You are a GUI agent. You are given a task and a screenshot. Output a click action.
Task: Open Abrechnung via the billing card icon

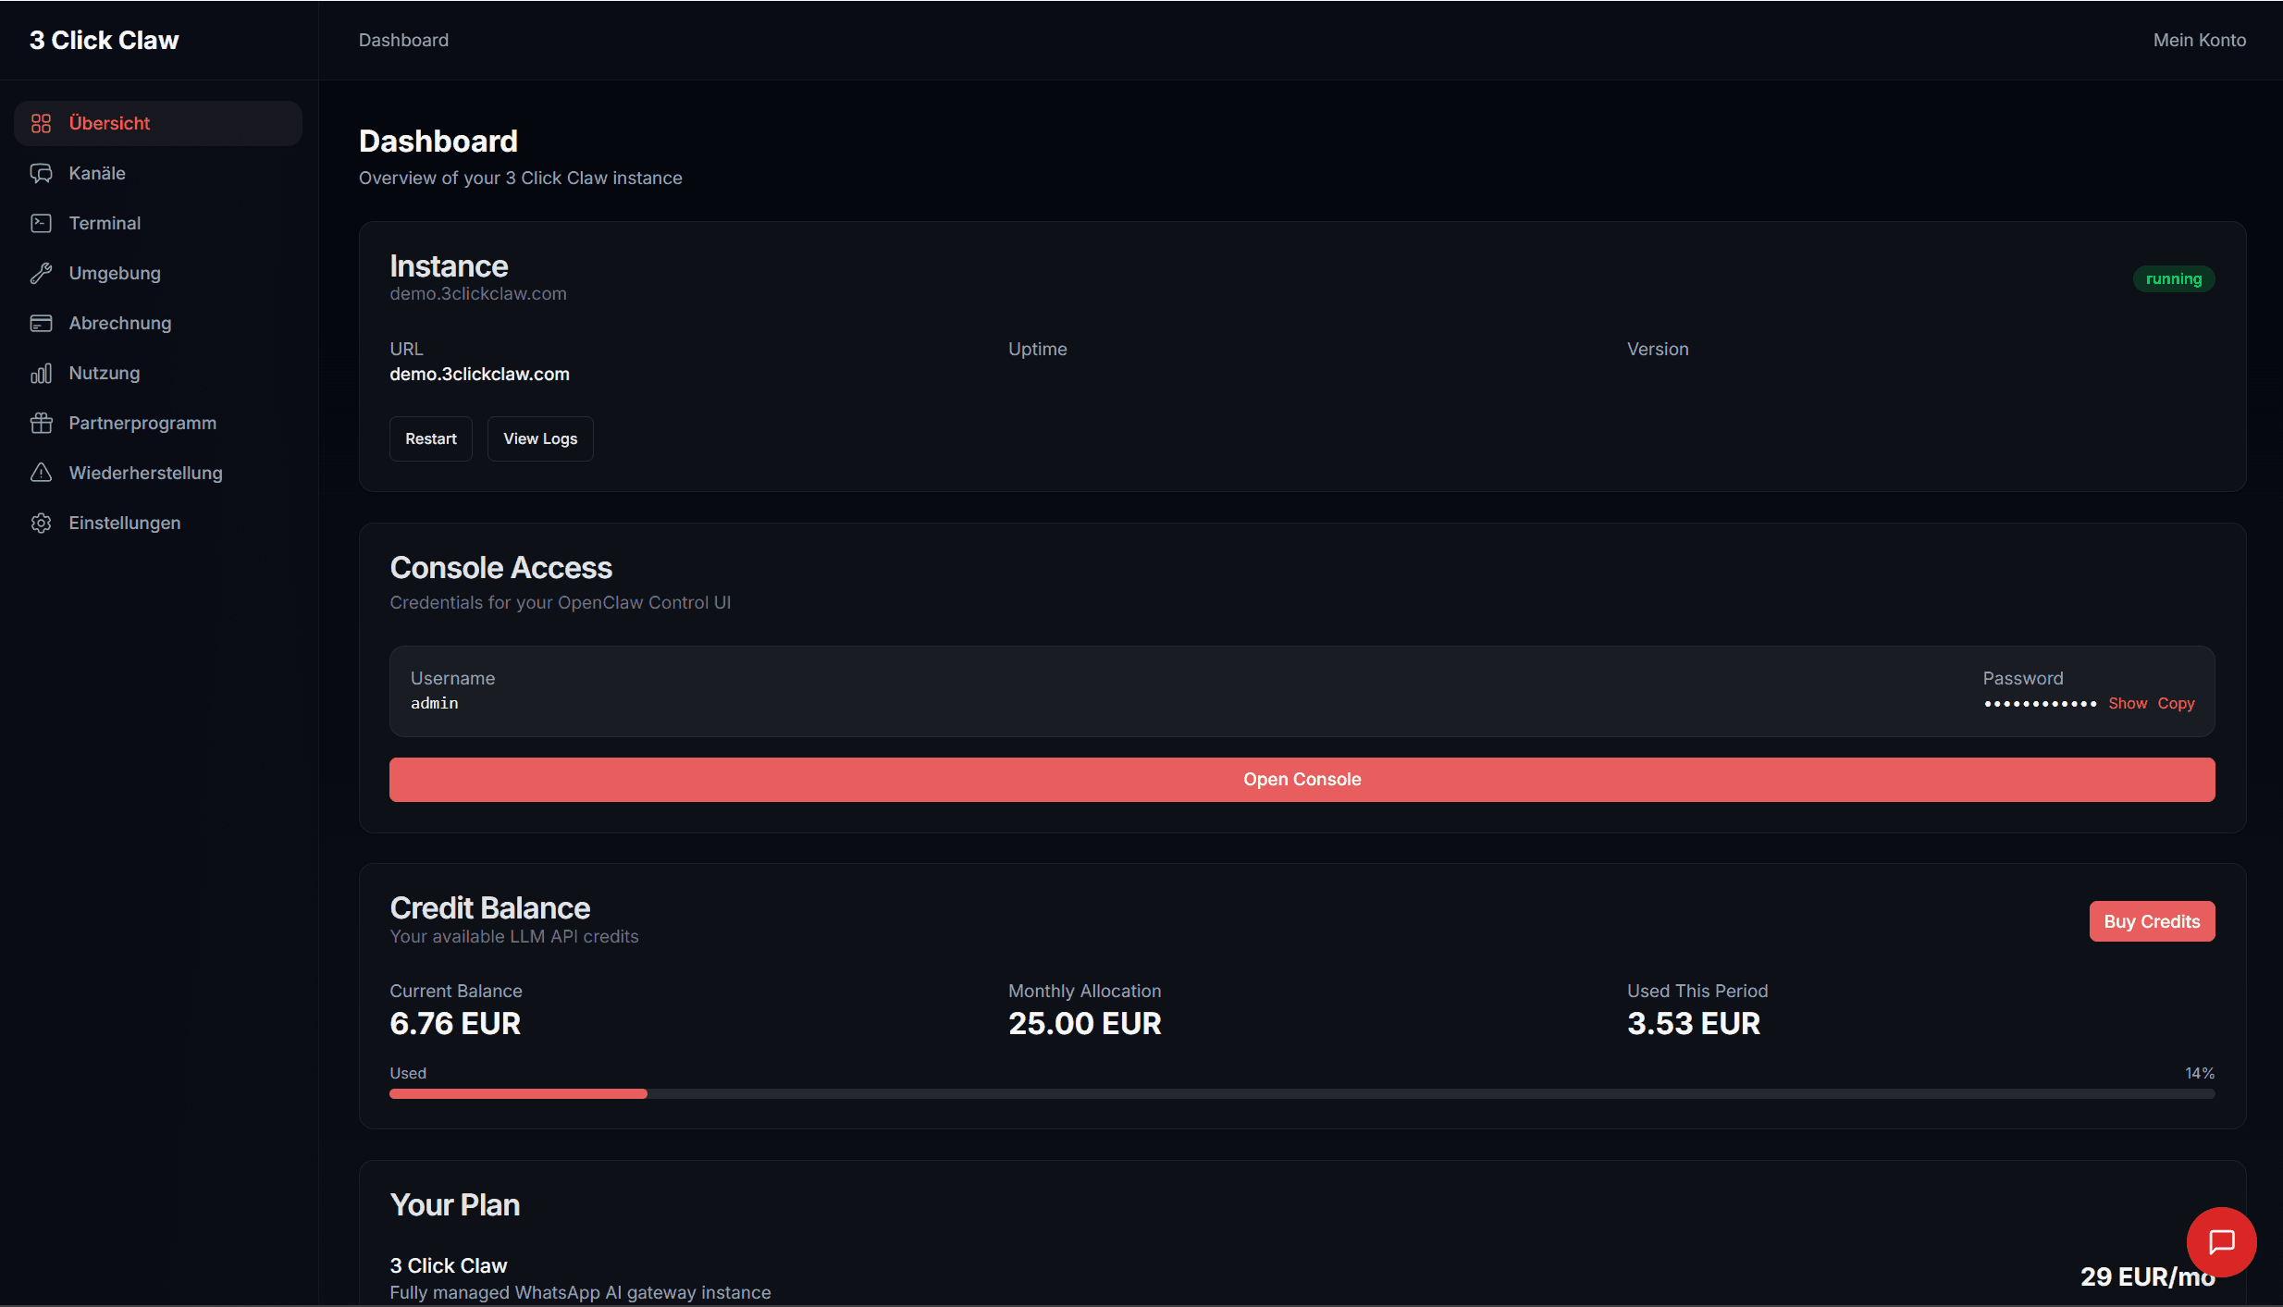[x=42, y=323]
